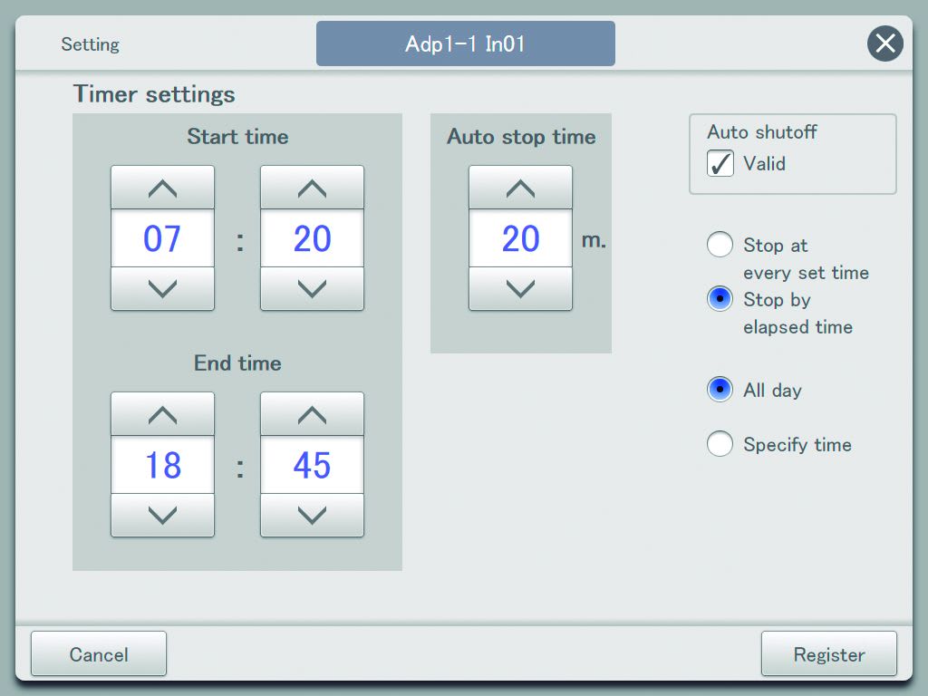Viewport: 928px width, 696px height.
Task: Decrease the End time minutes value
Action: pos(312,516)
